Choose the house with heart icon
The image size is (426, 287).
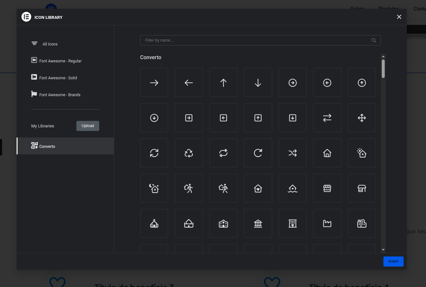[x=258, y=188]
